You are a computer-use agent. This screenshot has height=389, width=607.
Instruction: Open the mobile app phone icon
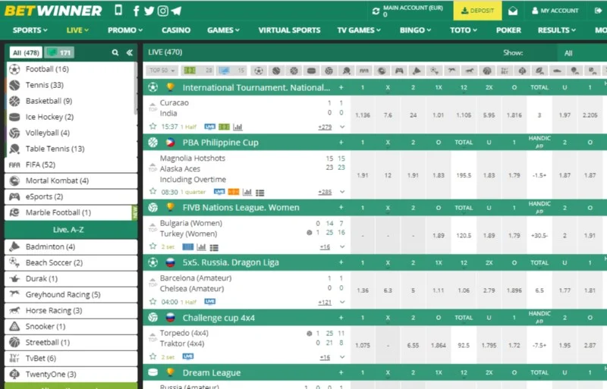coord(118,10)
